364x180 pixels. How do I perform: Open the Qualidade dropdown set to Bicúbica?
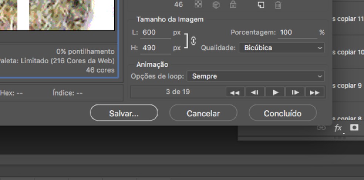282,48
